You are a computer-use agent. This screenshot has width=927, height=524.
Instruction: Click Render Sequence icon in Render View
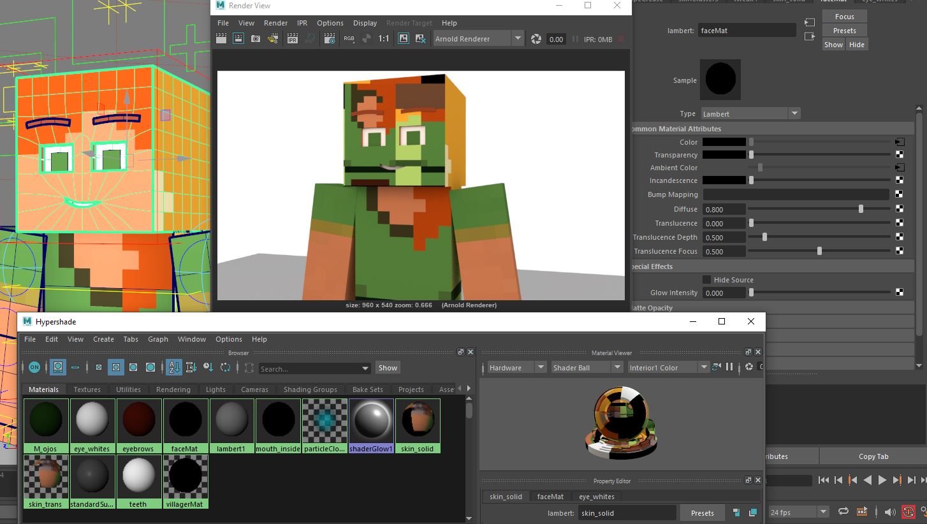(273, 39)
